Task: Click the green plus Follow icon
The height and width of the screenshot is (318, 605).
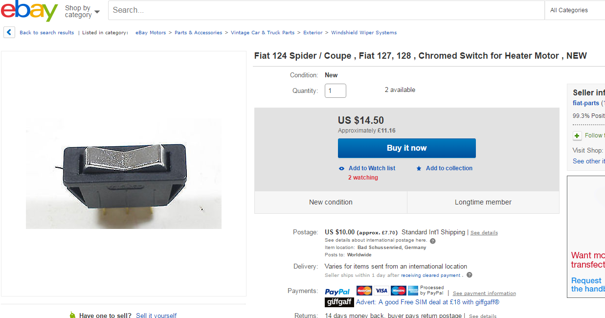Action: [577, 136]
